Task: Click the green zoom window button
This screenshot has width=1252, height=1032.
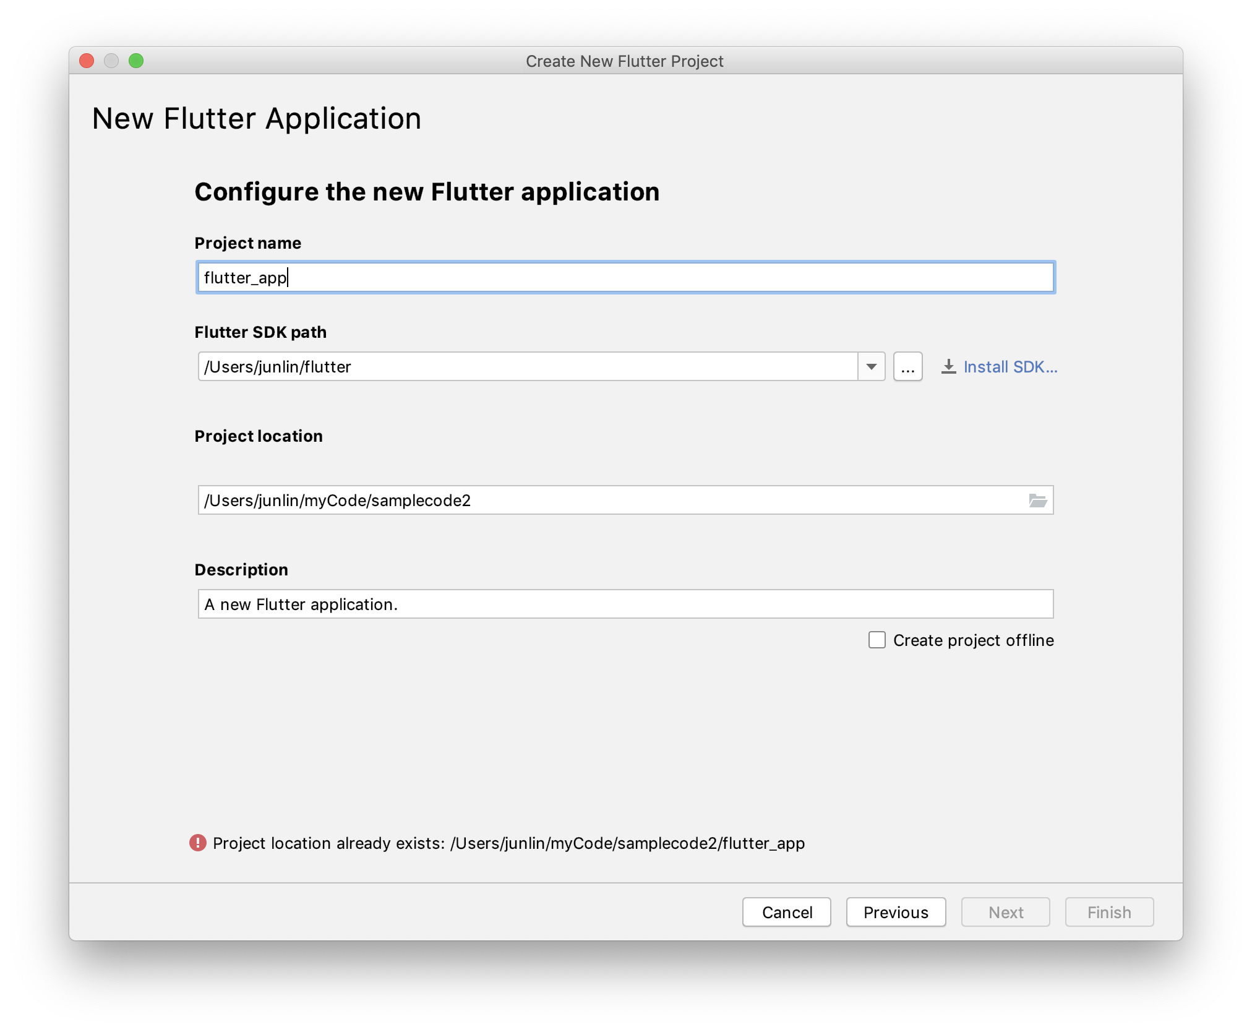Action: tap(136, 61)
